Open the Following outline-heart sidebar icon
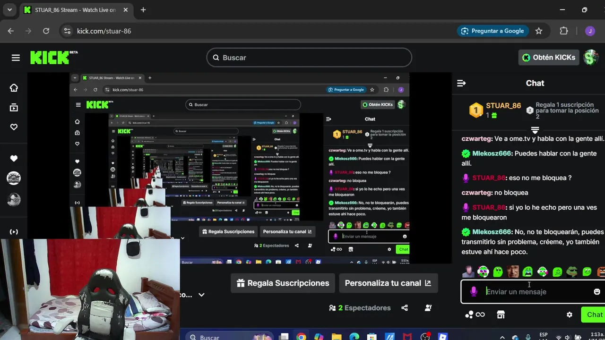 [x=14, y=127]
